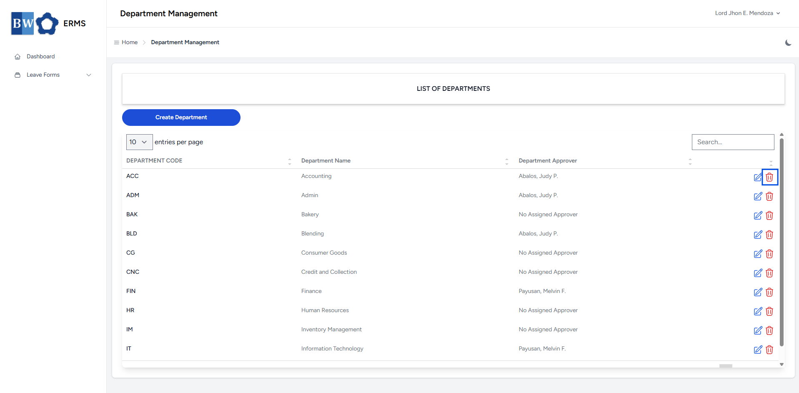The image size is (799, 393).
Task: Delete the Human Resources department
Action: click(769, 311)
